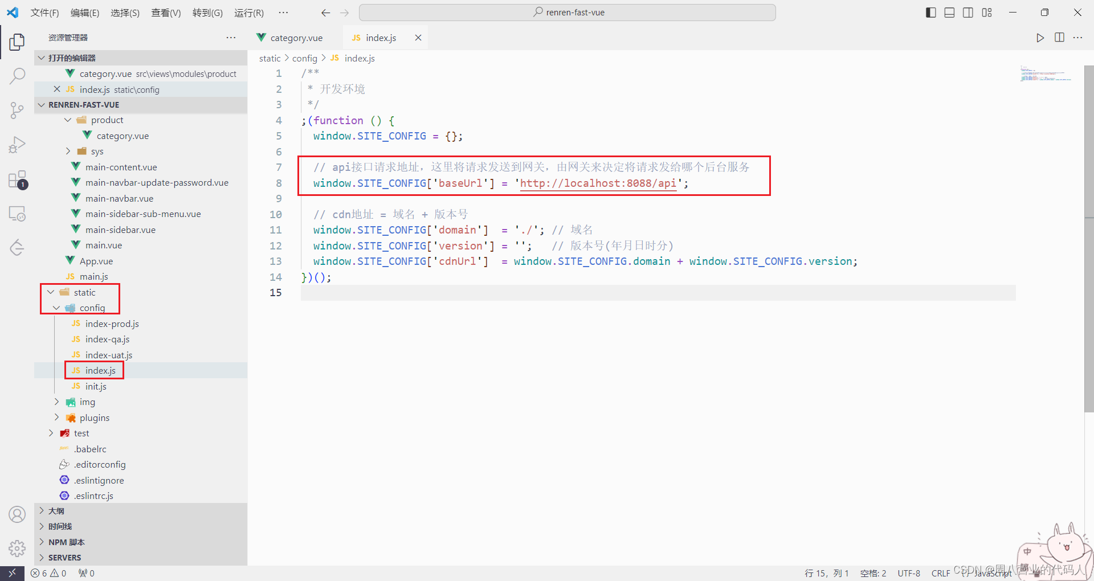Show errors and warnings in status bar
Screen dimensions: 1094x581
tap(49, 573)
